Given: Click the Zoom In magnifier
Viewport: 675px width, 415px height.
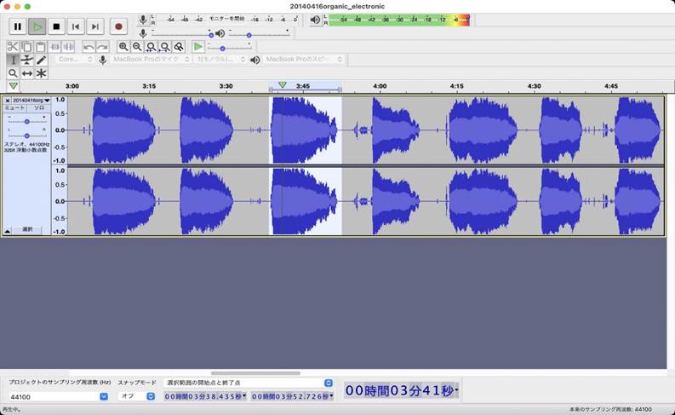Looking at the screenshot, I should pyautogui.click(x=123, y=47).
